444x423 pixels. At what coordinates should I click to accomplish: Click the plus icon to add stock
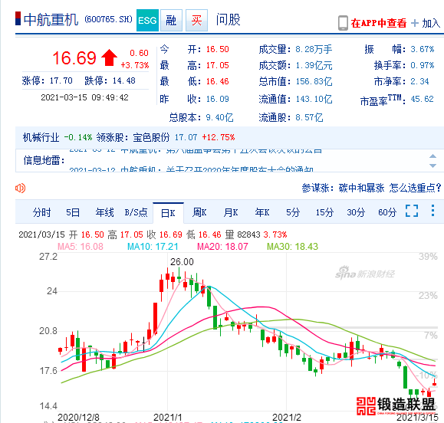point(415,23)
